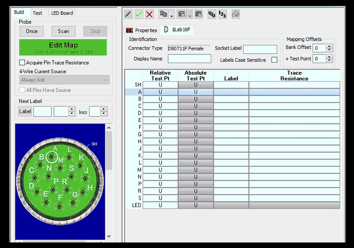This screenshot has height=248, width=354.
Task: Click the Once probe button
Action: pyautogui.click(x=32, y=31)
